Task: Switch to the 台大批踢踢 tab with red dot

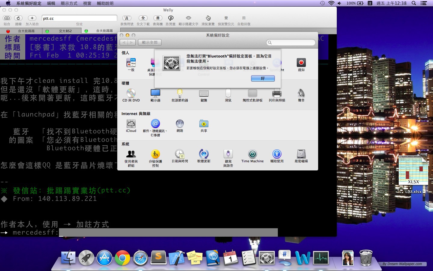Action: click(x=20, y=31)
